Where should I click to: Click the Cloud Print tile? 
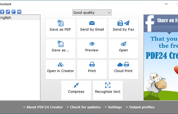pyautogui.click(x=123, y=69)
